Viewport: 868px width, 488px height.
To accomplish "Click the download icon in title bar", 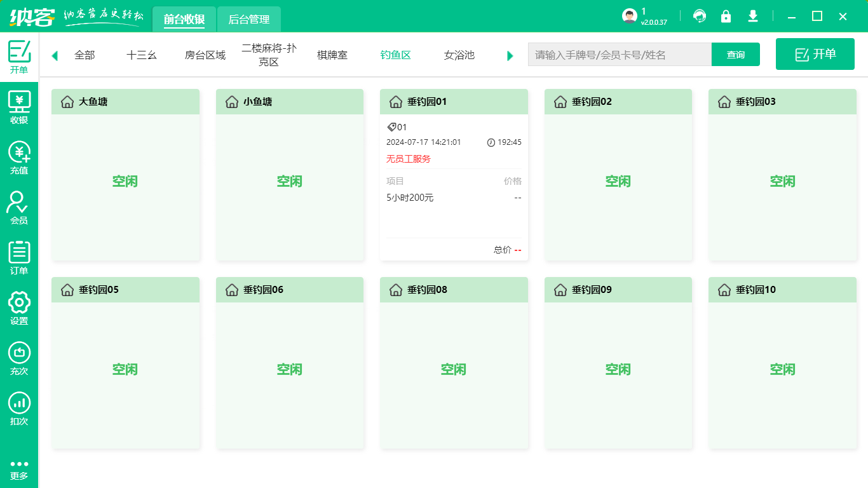I will (753, 17).
